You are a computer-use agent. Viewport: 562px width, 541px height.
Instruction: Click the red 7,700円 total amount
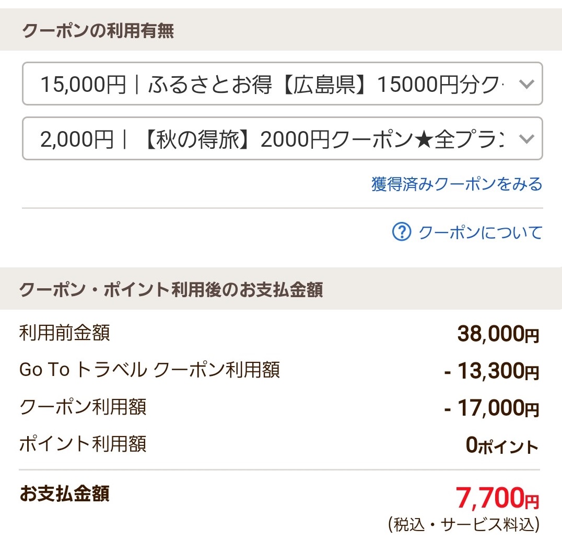[497, 498]
